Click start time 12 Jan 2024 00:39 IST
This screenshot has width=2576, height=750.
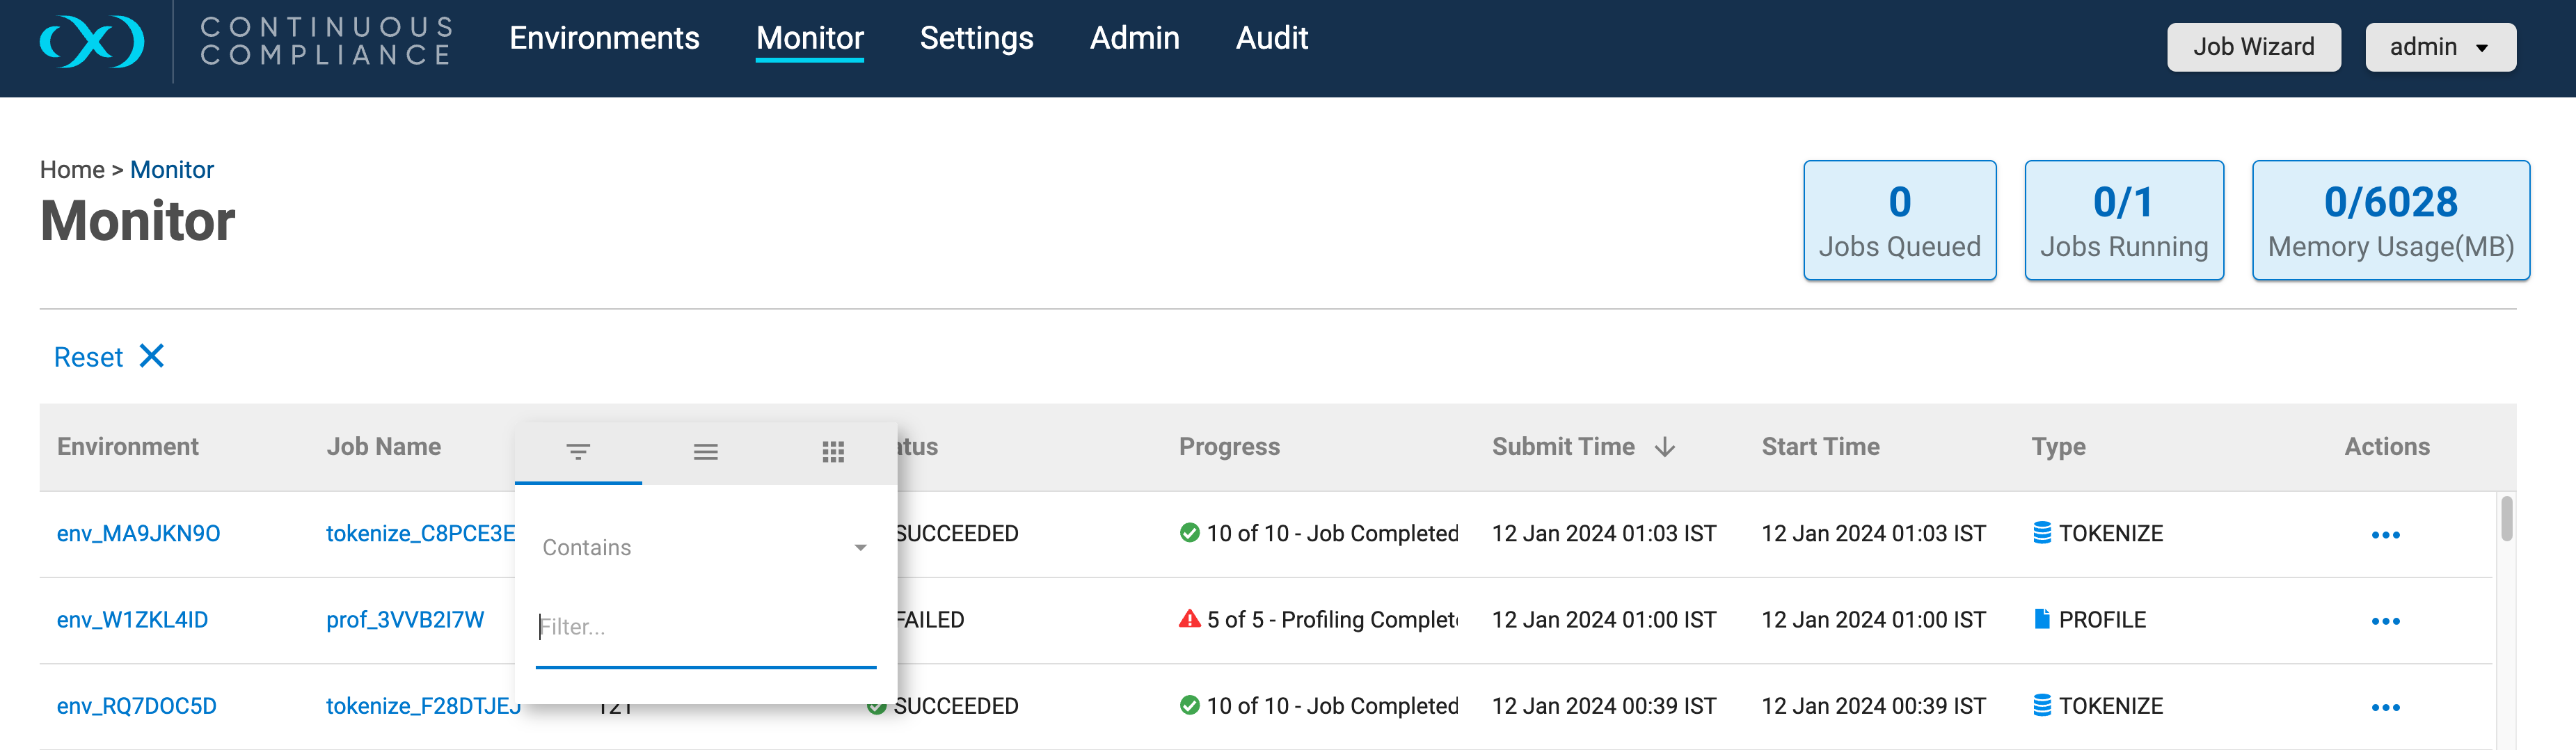point(1873,705)
